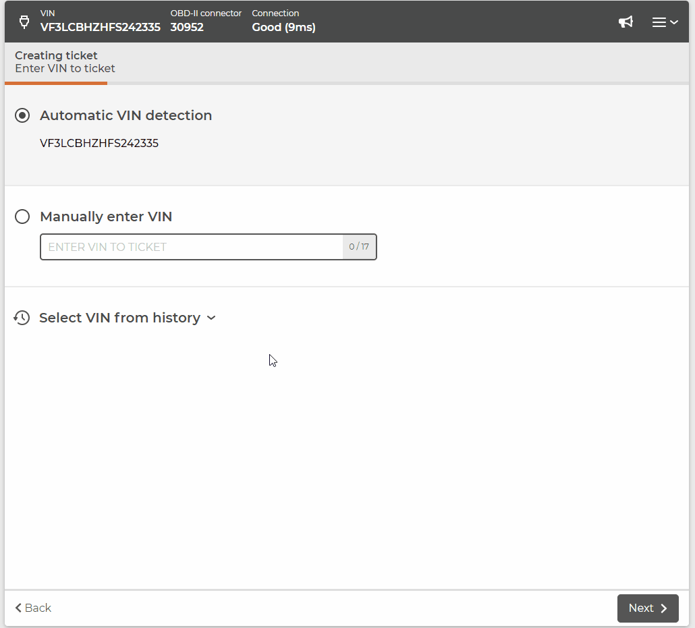Expand the dropdown arrow beside hamburger menu
Screen dimensions: 695x628
(674, 22)
